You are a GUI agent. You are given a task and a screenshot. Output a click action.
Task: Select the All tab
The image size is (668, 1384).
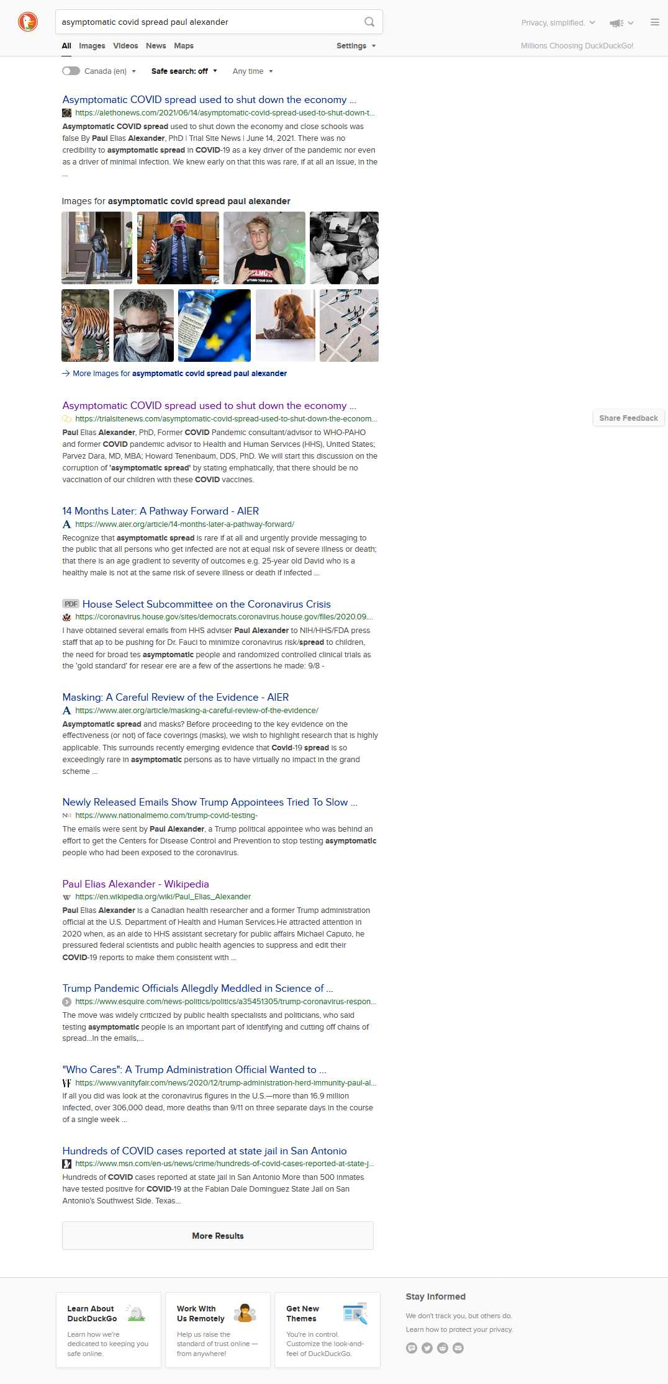tap(66, 46)
